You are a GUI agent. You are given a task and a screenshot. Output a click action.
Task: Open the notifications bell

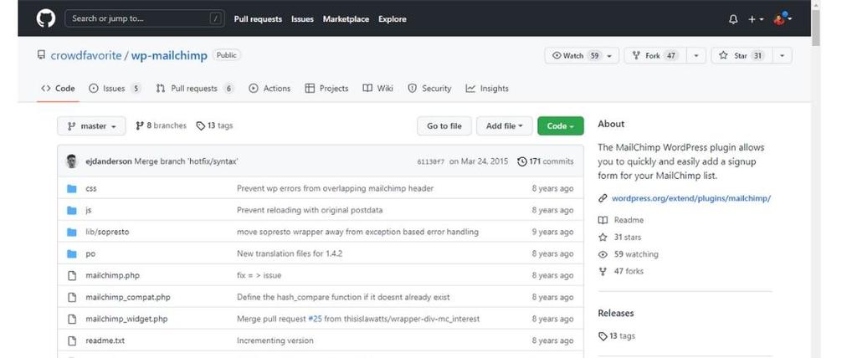click(x=733, y=19)
